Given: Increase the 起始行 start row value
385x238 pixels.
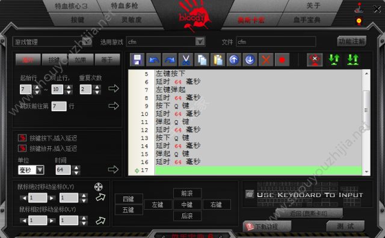Looking at the screenshot, I should 37,87.
